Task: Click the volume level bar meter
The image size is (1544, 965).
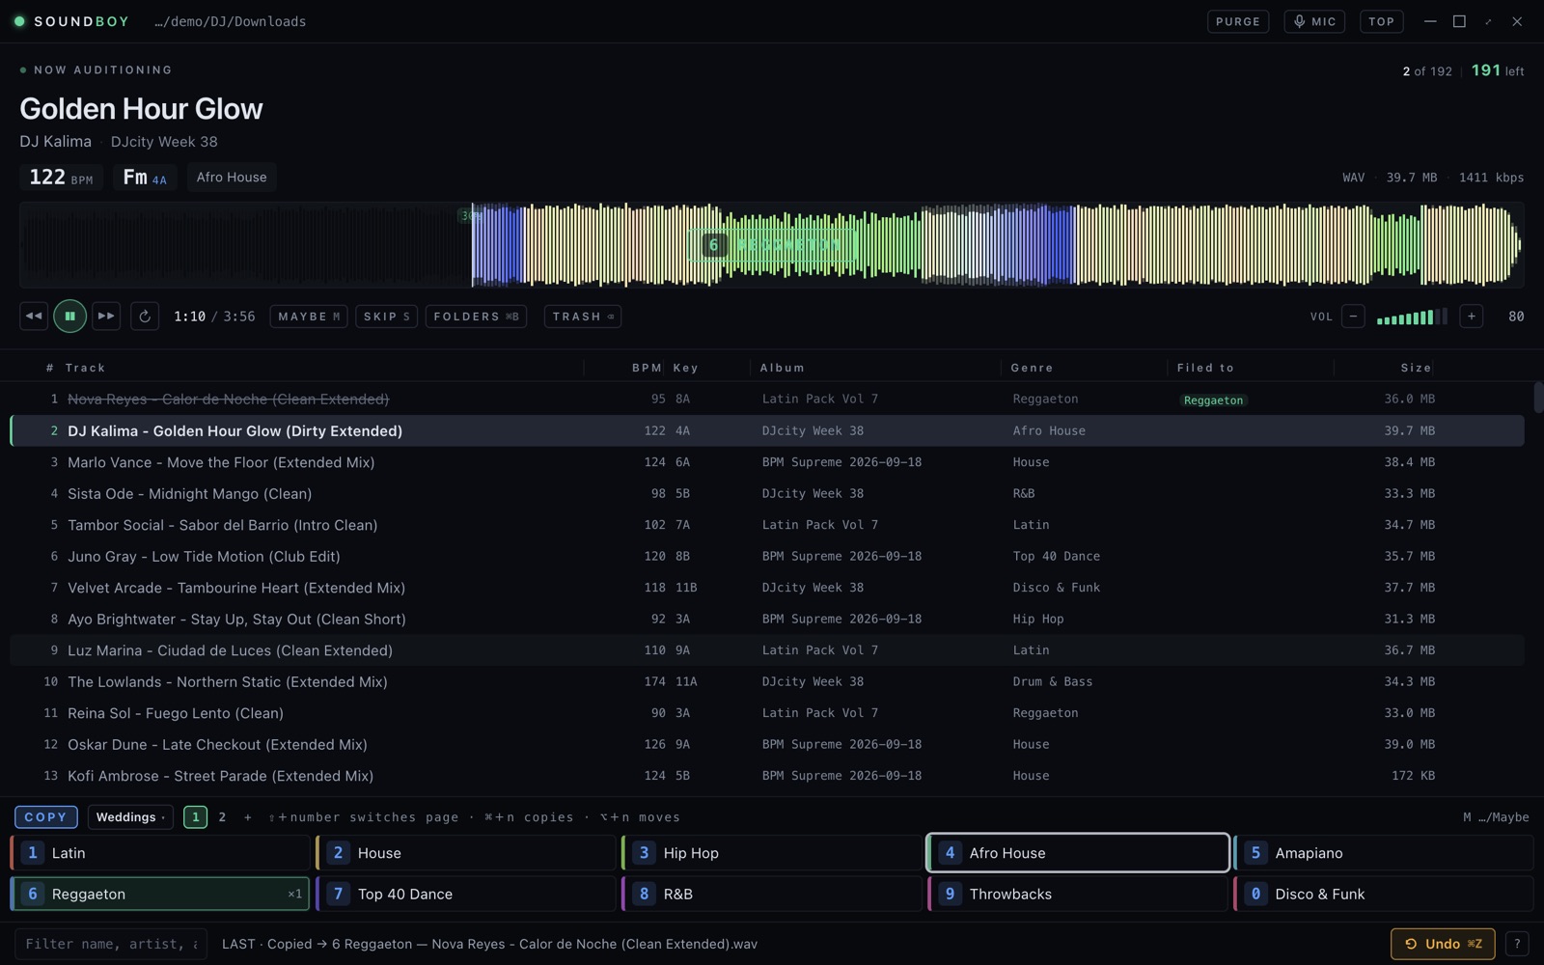Action: click(x=1412, y=317)
